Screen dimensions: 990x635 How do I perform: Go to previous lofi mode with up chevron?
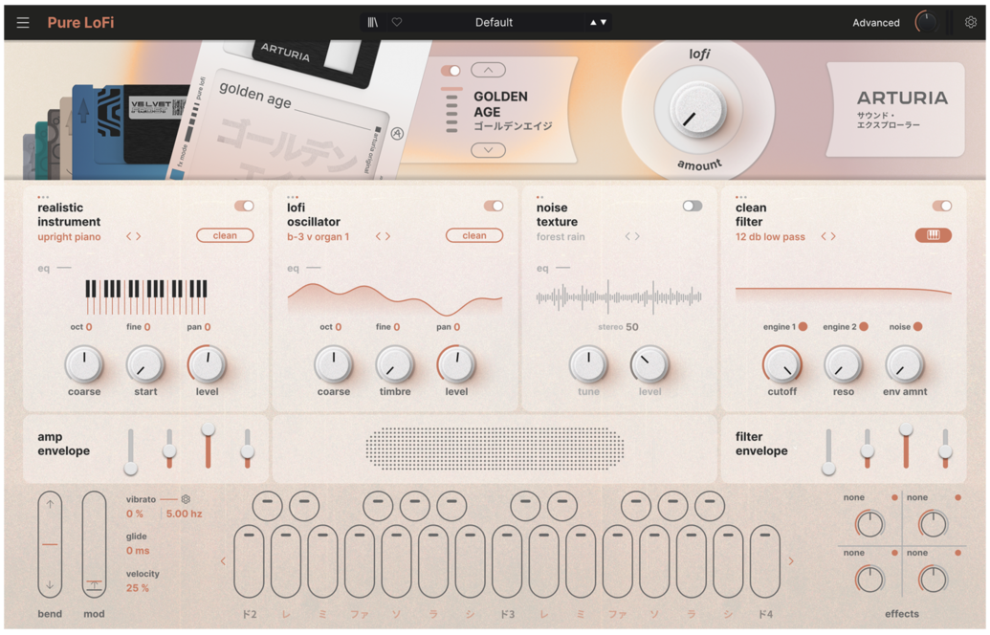coord(488,70)
